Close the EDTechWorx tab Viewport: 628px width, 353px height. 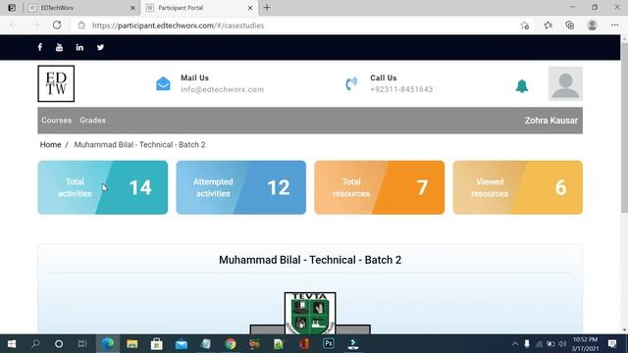[x=132, y=8]
